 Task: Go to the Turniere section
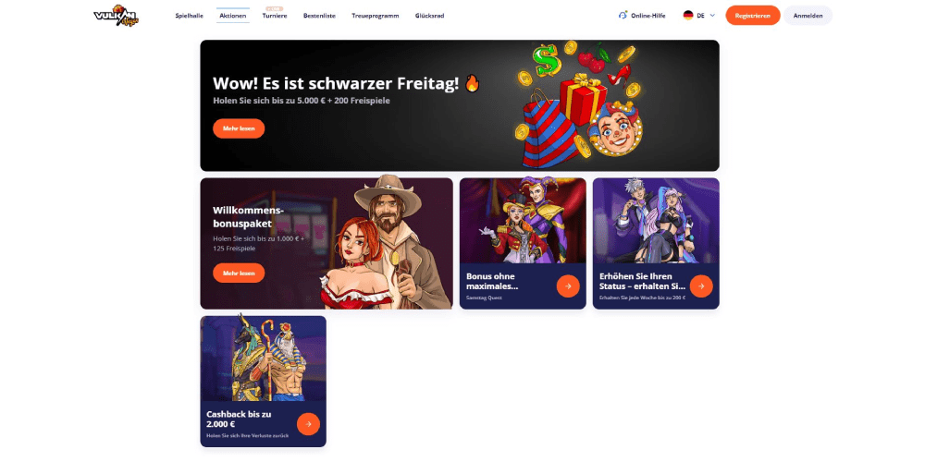(x=275, y=16)
